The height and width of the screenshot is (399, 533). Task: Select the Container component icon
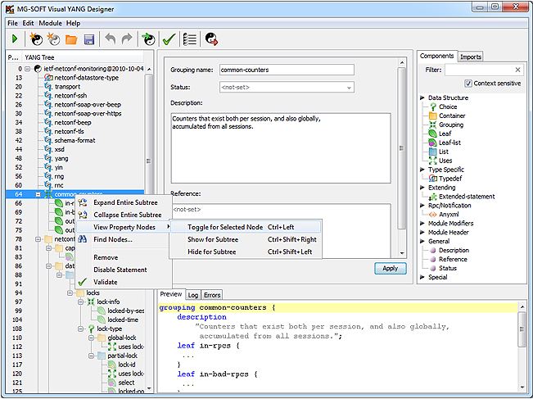433,116
